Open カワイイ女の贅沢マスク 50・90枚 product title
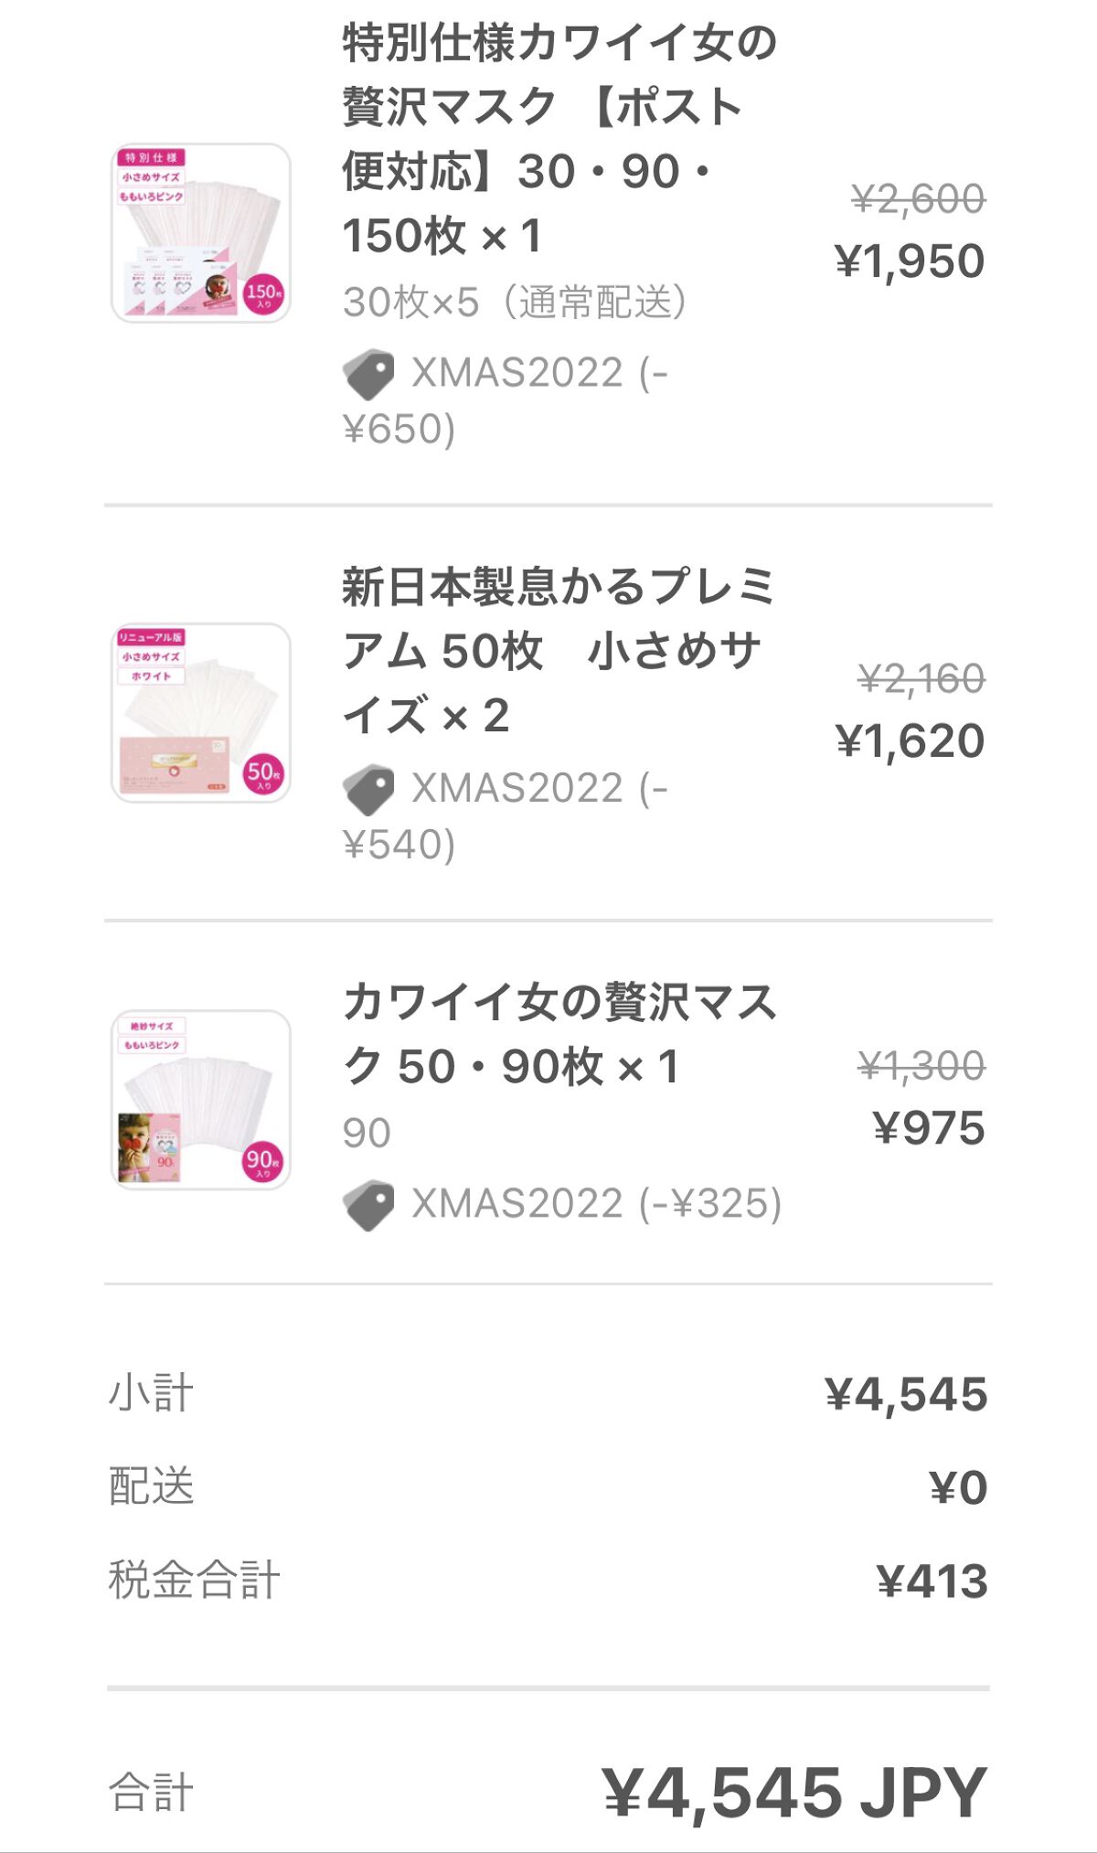The height and width of the screenshot is (1853, 1097). pos(558,1034)
